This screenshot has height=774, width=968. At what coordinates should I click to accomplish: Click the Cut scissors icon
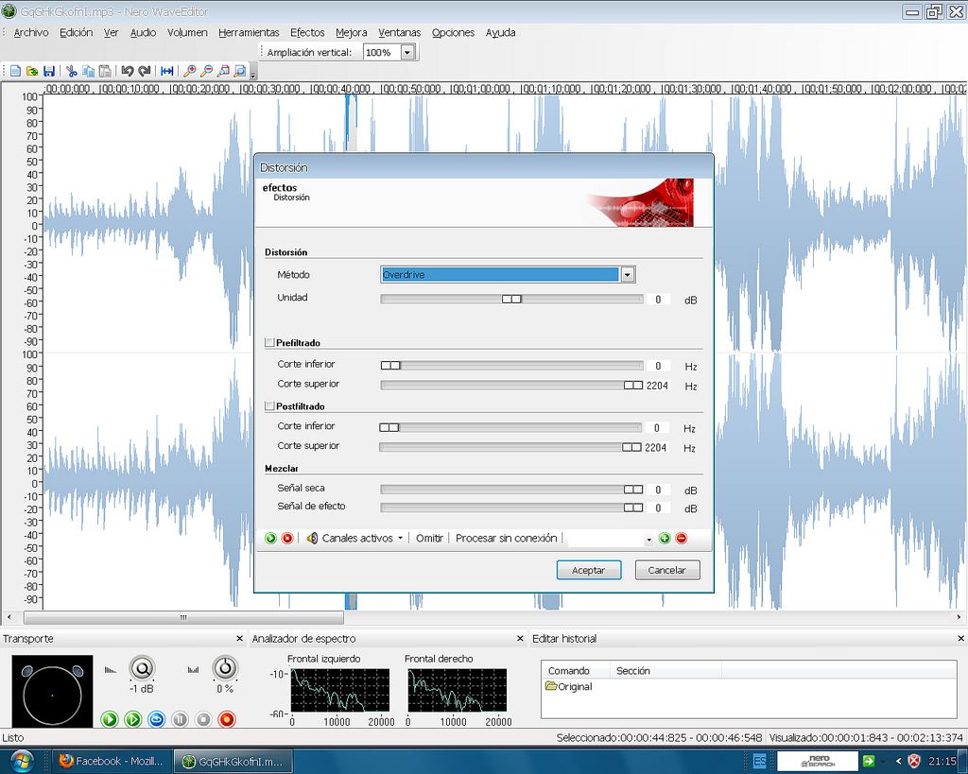72,71
